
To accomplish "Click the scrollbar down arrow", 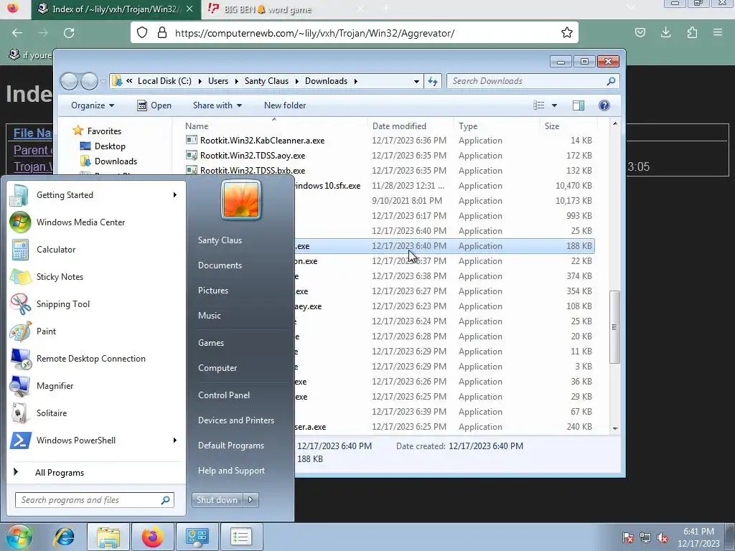I will tap(615, 428).
